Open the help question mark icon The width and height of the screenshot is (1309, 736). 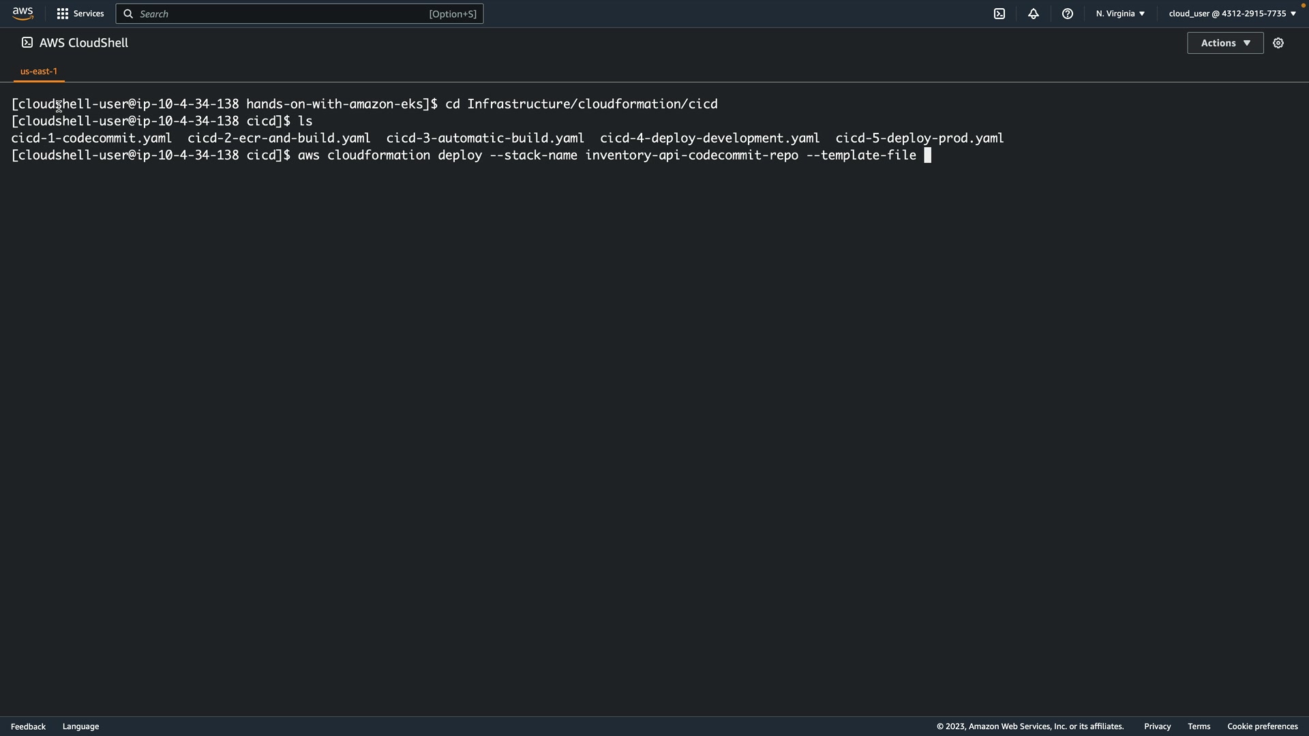pyautogui.click(x=1068, y=14)
